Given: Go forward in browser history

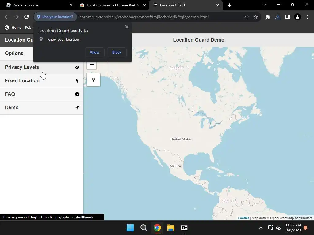Looking at the screenshot, I should [17, 17].
